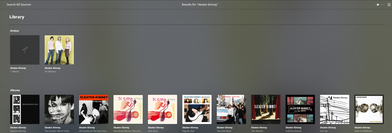Click the "1 album" text
Image resolution: width=392 pixels, height=133 pixels.
point(15,71)
